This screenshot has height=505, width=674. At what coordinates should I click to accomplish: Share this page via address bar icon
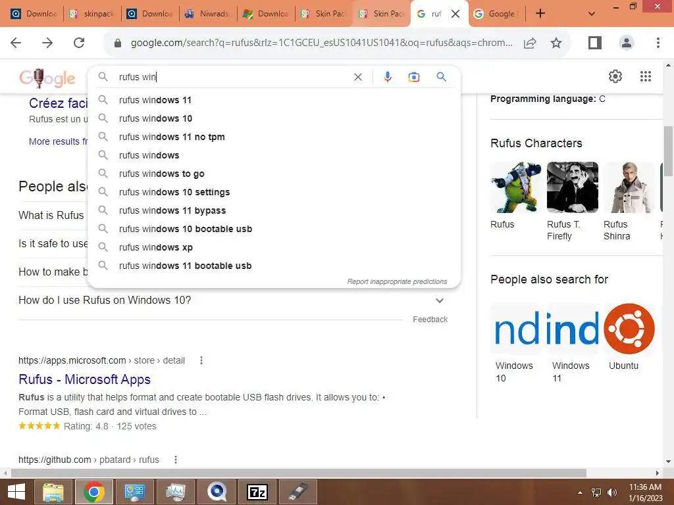(530, 43)
